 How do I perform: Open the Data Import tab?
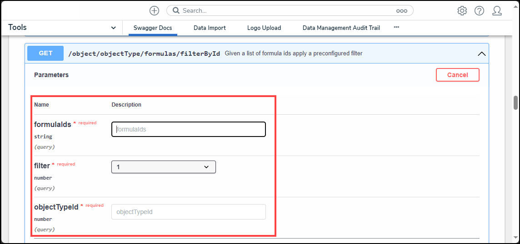click(210, 28)
